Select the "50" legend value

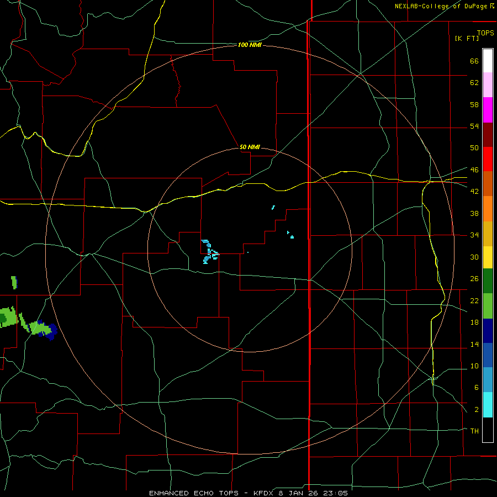pyautogui.click(x=474, y=147)
